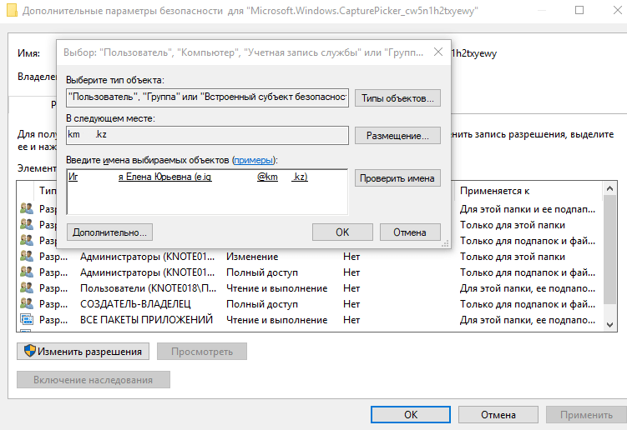Confirm user selection dialog with OK
Viewport: 627px width, 430px height.
click(x=342, y=232)
